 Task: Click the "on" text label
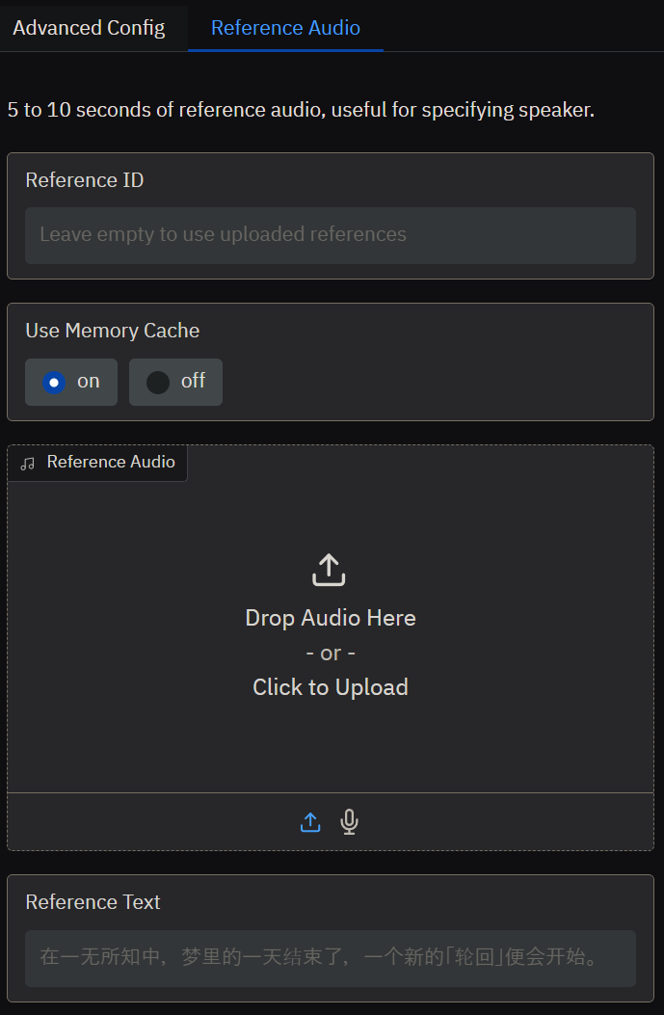point(89,382)
